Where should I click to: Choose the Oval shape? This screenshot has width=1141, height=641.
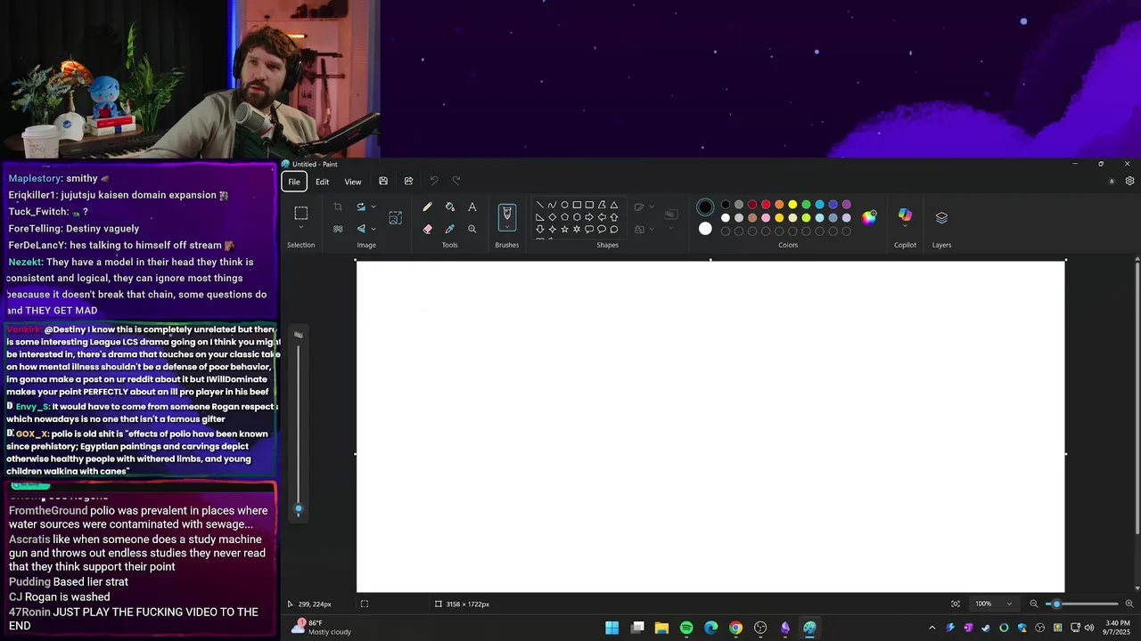click(x=564, y=205)
